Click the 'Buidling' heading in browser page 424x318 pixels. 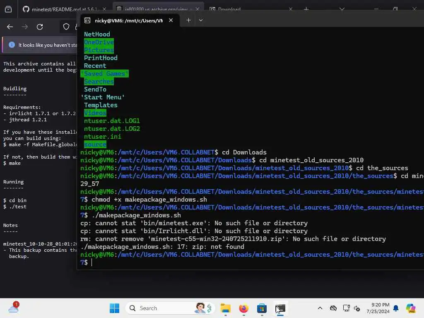15,89
